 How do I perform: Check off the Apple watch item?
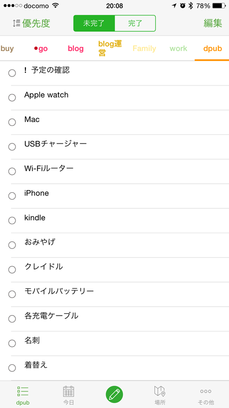[x=12, y=98]
